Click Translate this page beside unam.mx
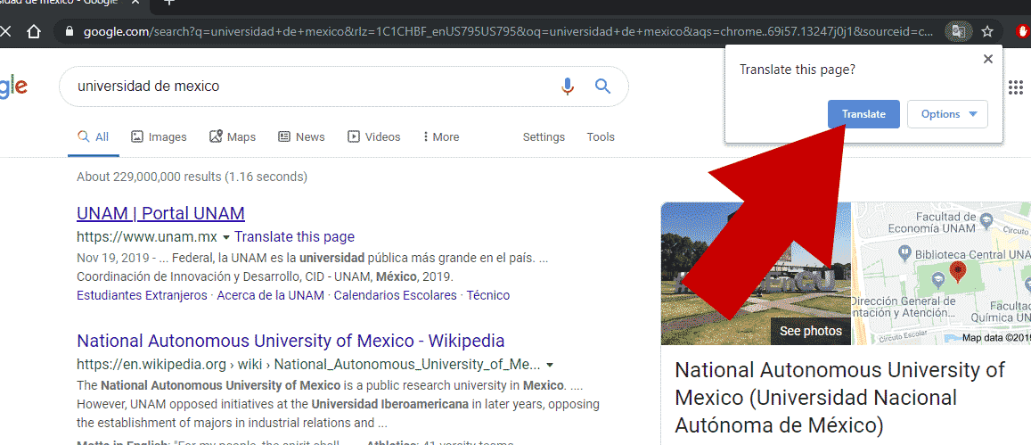 tap(294, 237)
